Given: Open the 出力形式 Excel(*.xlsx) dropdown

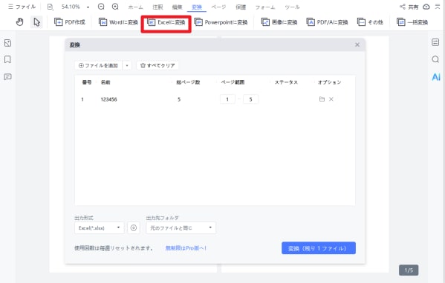Looking at the screenshot, I should point(100,228).
